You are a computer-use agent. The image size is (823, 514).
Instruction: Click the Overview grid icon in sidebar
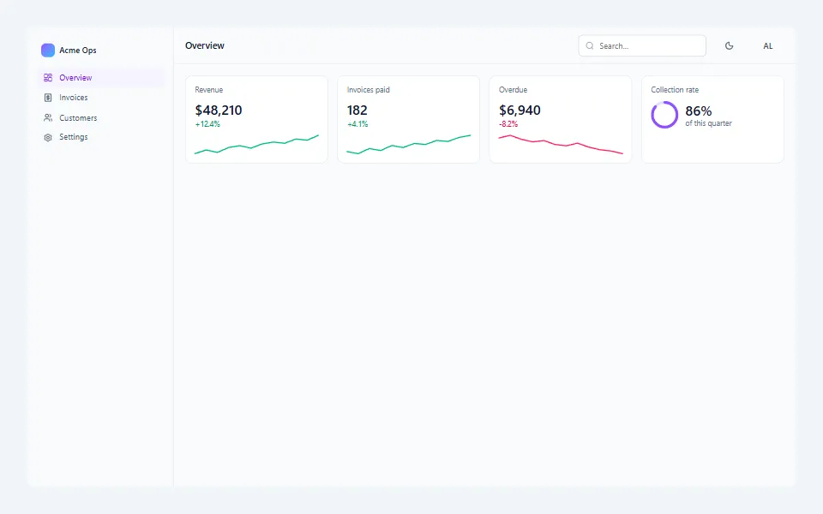(x=48, y=78)
